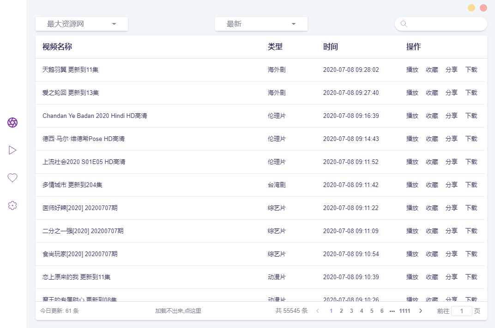Jump to last page 1111
The image size is (495, 328).
coord(404,311)
